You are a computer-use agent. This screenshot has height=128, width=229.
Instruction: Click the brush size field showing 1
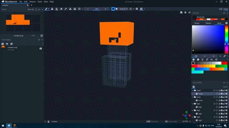(88, 9)
